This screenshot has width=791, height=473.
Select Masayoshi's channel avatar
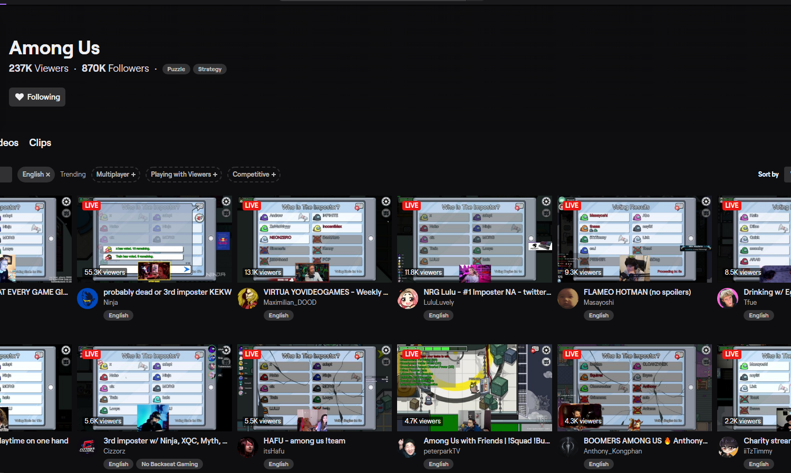(568, 298)
